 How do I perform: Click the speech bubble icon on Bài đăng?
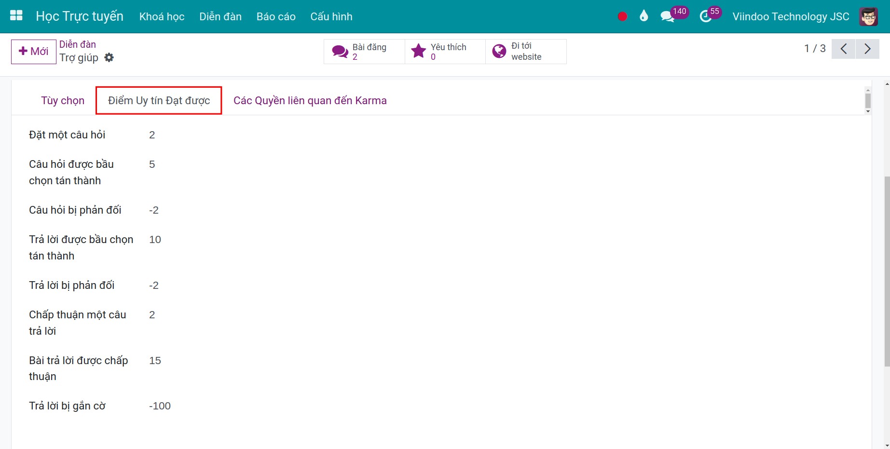[340, 51]
